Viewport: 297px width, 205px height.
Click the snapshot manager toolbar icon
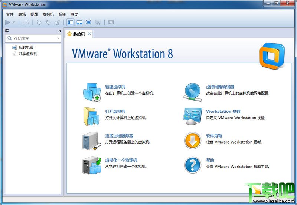[x=57, y=23]
